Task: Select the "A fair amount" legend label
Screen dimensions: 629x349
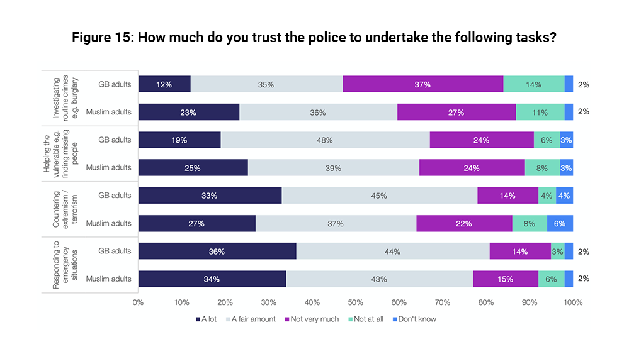Action: point(253,319)
